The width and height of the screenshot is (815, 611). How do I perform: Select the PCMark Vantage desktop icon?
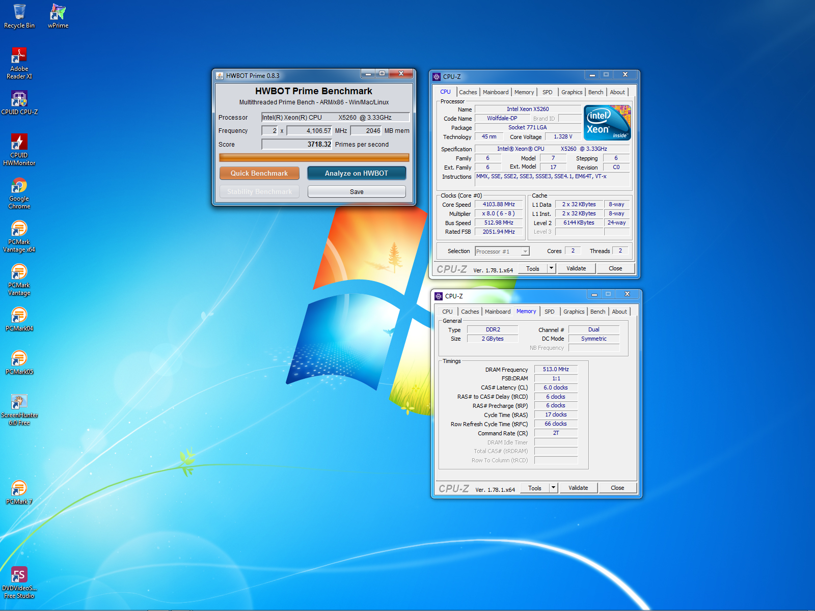19,280
